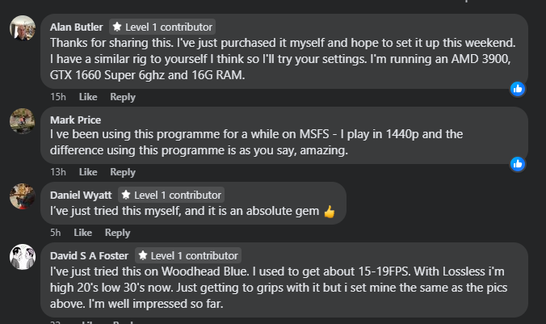Screen dimensions: 546x324
Task: Open Daniel Wyatt's profile name link
Action: [82, 195]
